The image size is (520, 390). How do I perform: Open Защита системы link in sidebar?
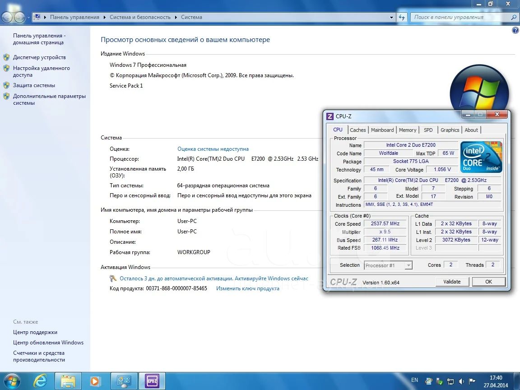click(34, 86)
